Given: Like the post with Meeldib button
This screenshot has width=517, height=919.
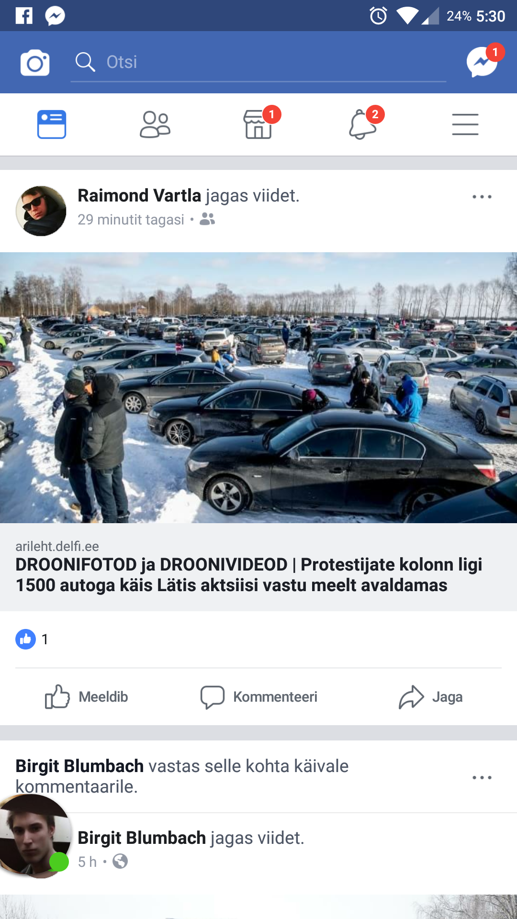Looking at the screenshot, I should (87, 697).
